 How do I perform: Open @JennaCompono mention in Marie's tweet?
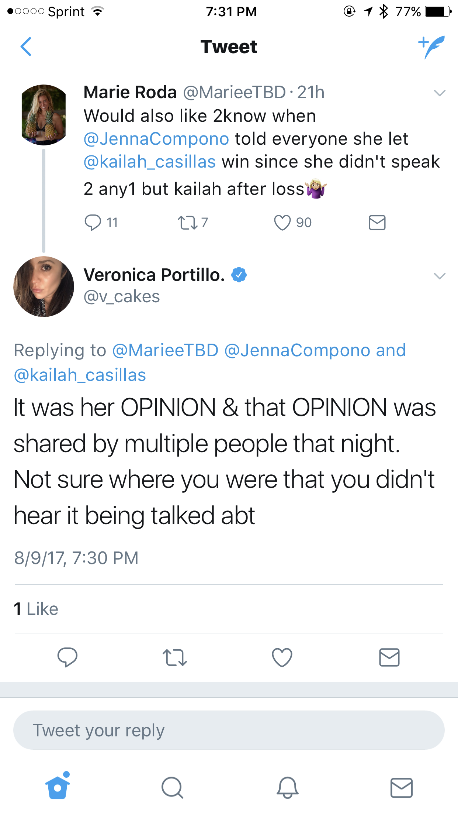tap(156, 139)
